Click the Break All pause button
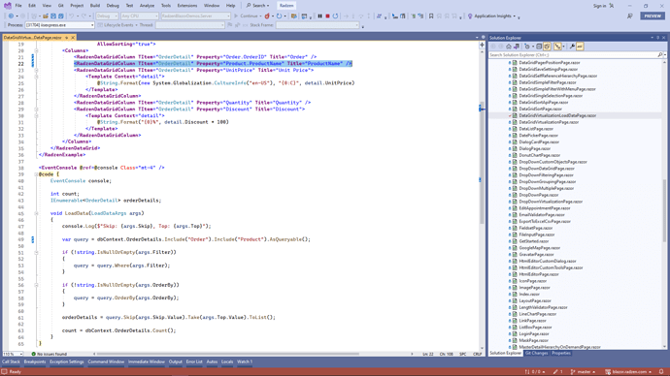The image size is (670, 376). point(319,16)
